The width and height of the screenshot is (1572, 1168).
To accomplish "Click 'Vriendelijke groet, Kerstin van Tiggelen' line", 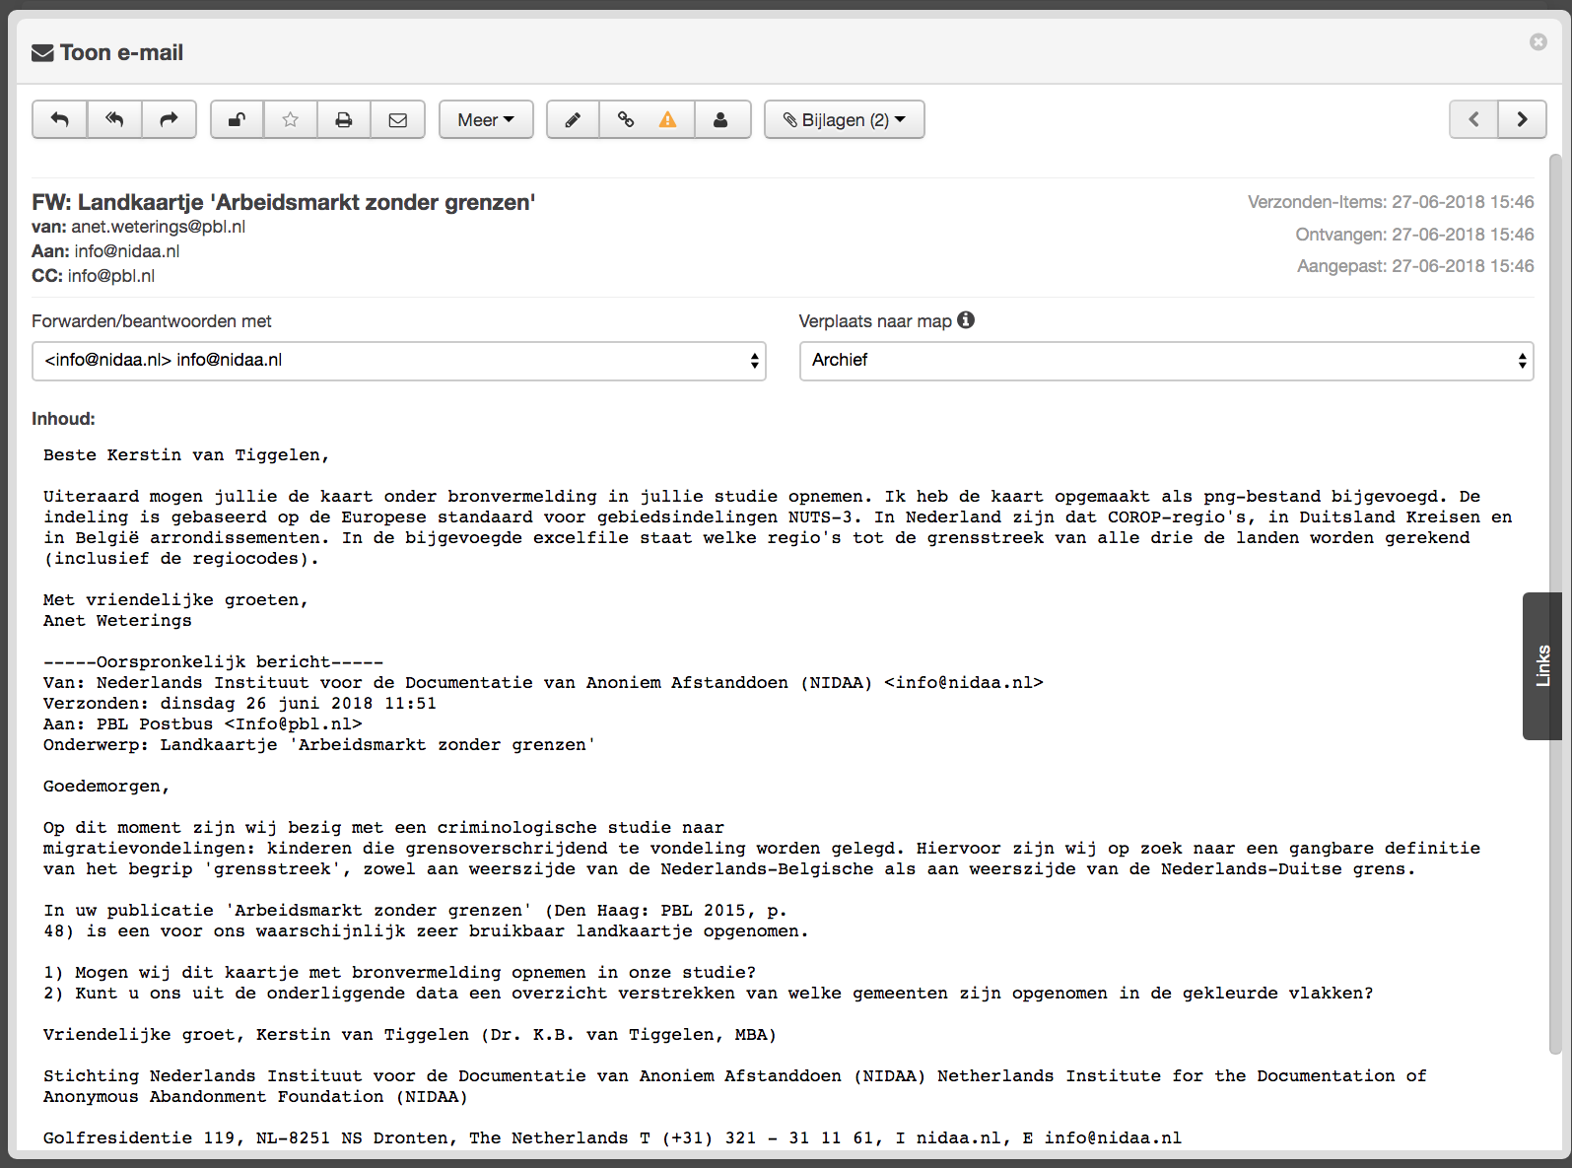I will click(x=410, y=1035).
